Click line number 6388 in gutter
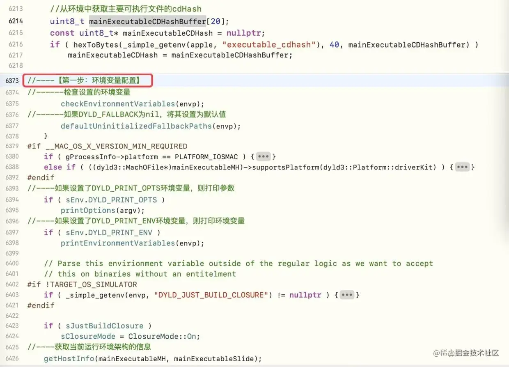The height and width of the screenshot is (367, 509). (x=12, y=167)
